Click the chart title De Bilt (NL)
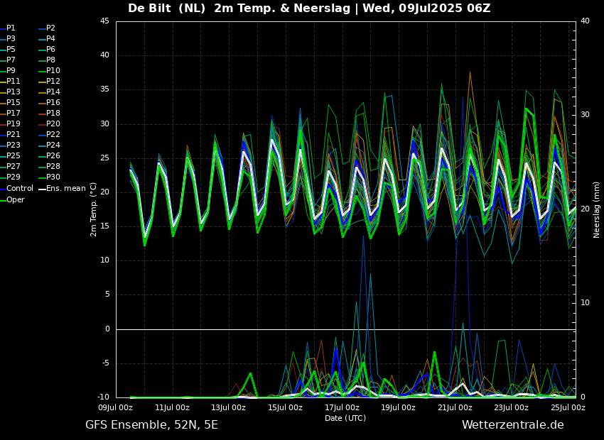The image size is (604, 440). pyautogui.click(x=168, y=9)
